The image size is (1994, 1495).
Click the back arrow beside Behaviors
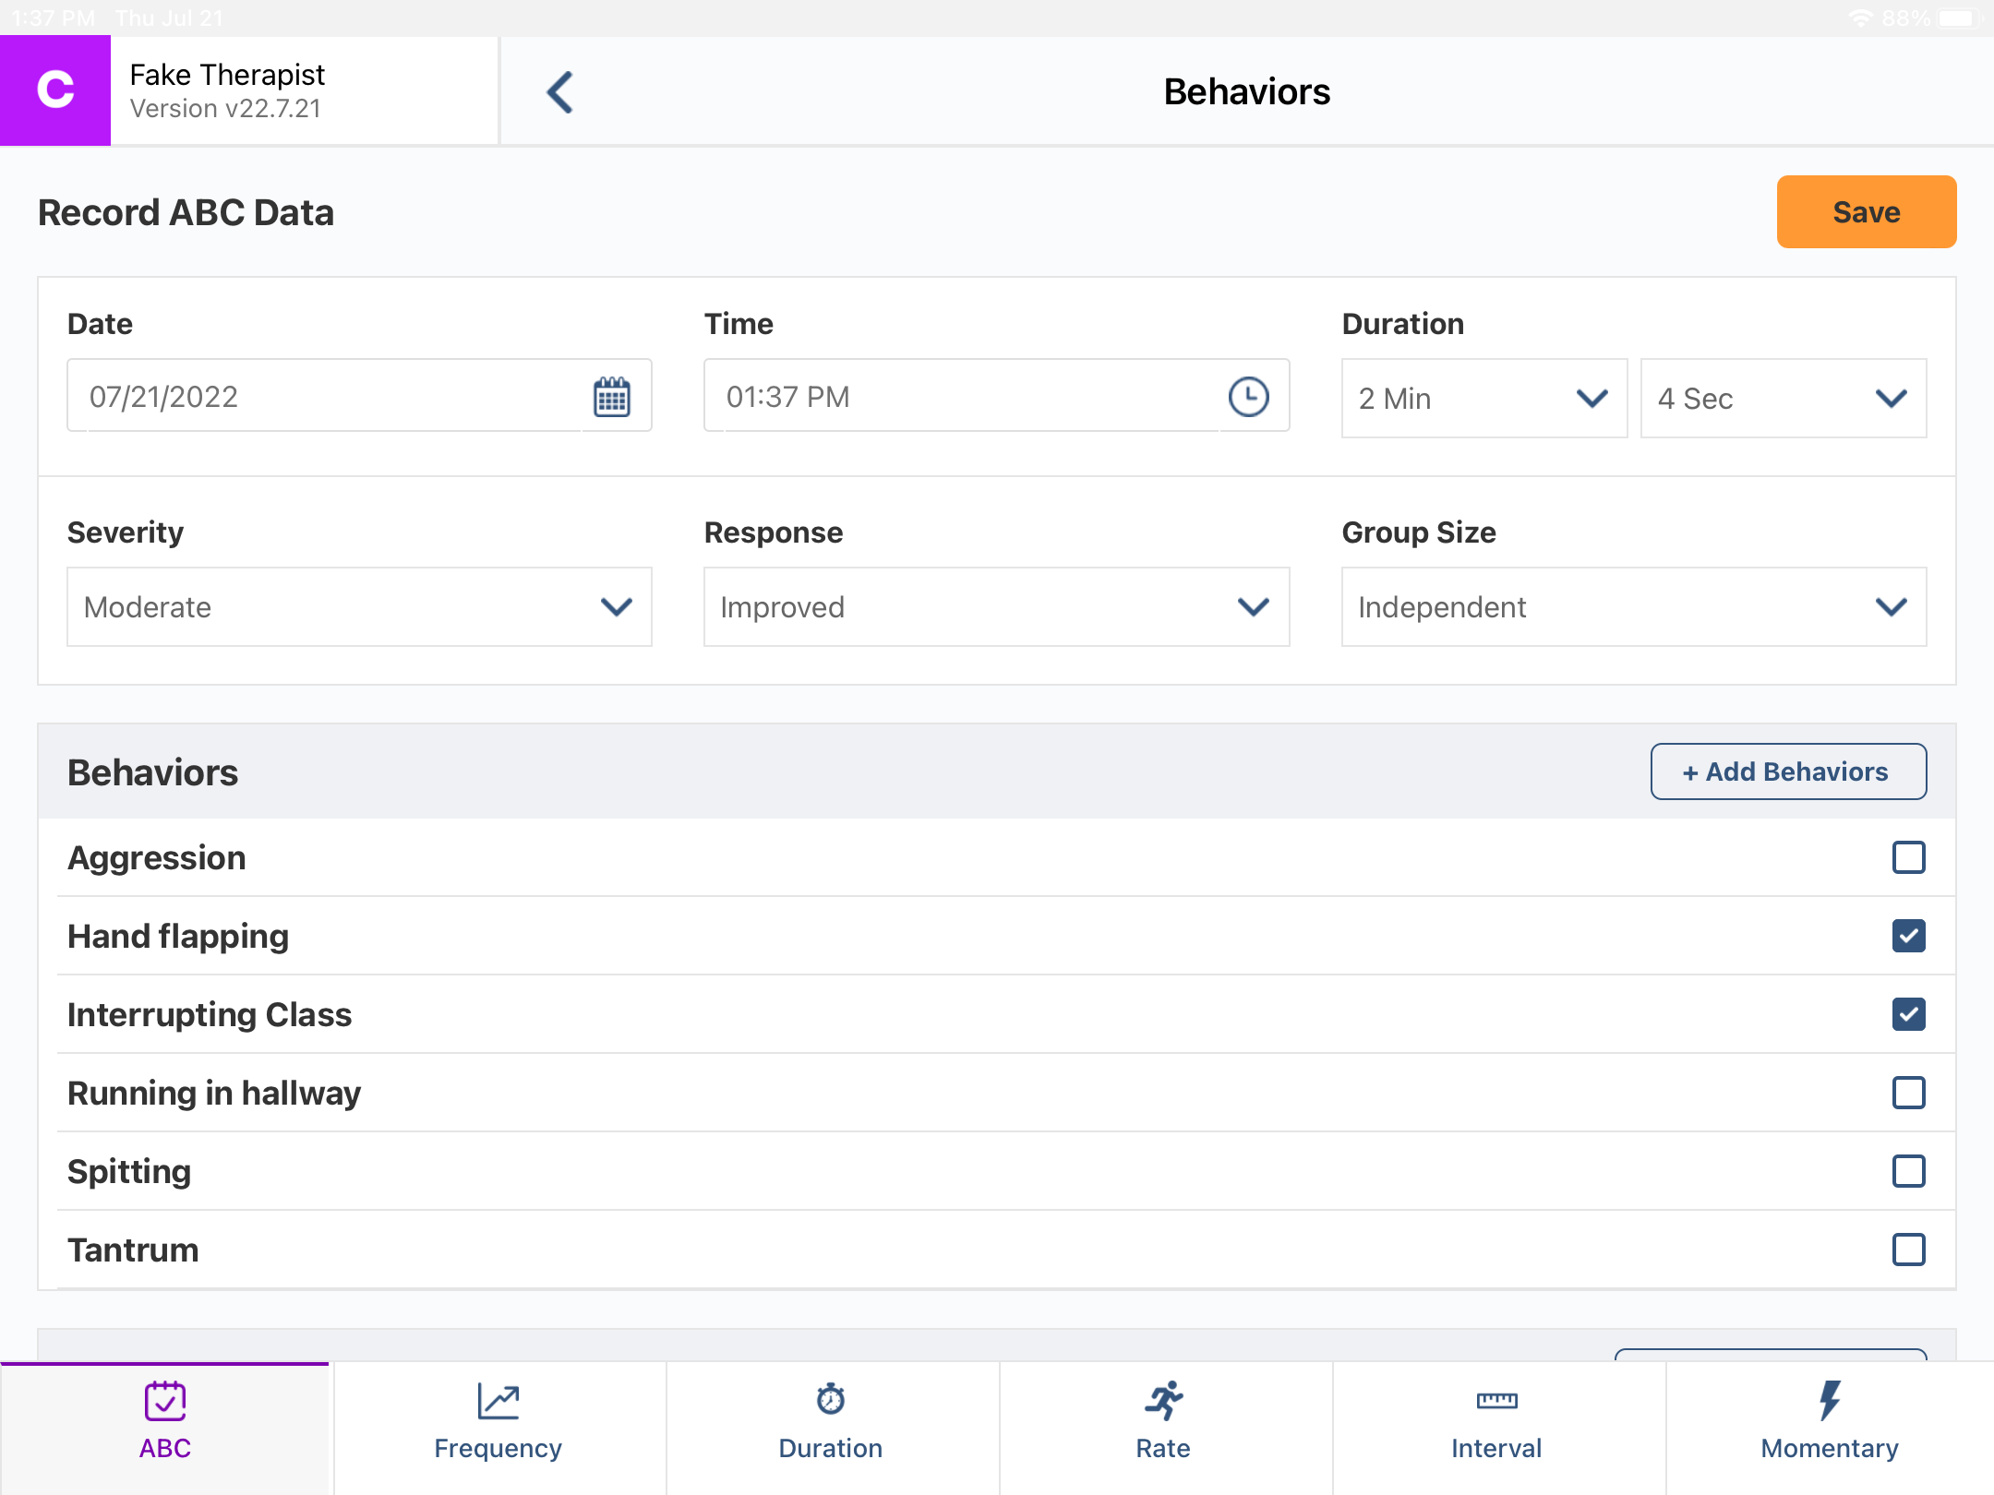pyautogui.click(x=559, y=91)
